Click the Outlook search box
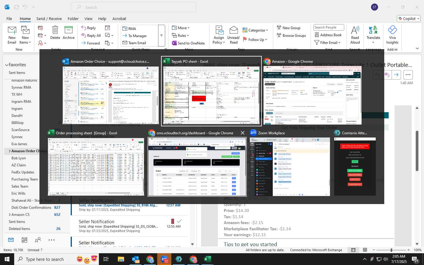 click(x=133, y=7)
